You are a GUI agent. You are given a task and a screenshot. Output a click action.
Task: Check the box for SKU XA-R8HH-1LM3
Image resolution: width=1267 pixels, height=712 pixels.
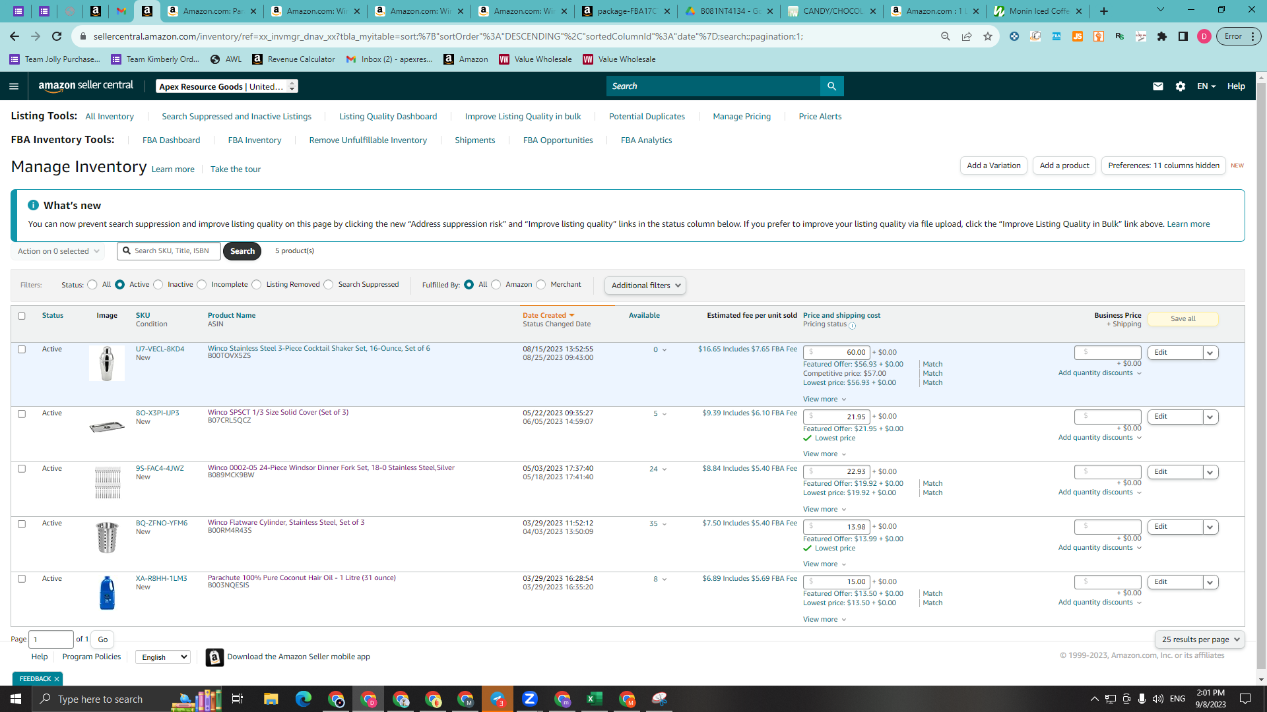click(22, 579)
